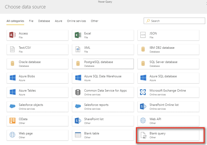The image size is (207, 145).
Task: Click the JSON file icon
Action: click(143, 35)
